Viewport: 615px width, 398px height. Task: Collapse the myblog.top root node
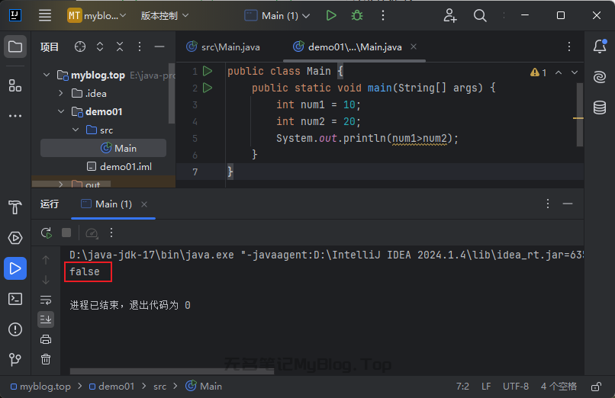(47, 75)
